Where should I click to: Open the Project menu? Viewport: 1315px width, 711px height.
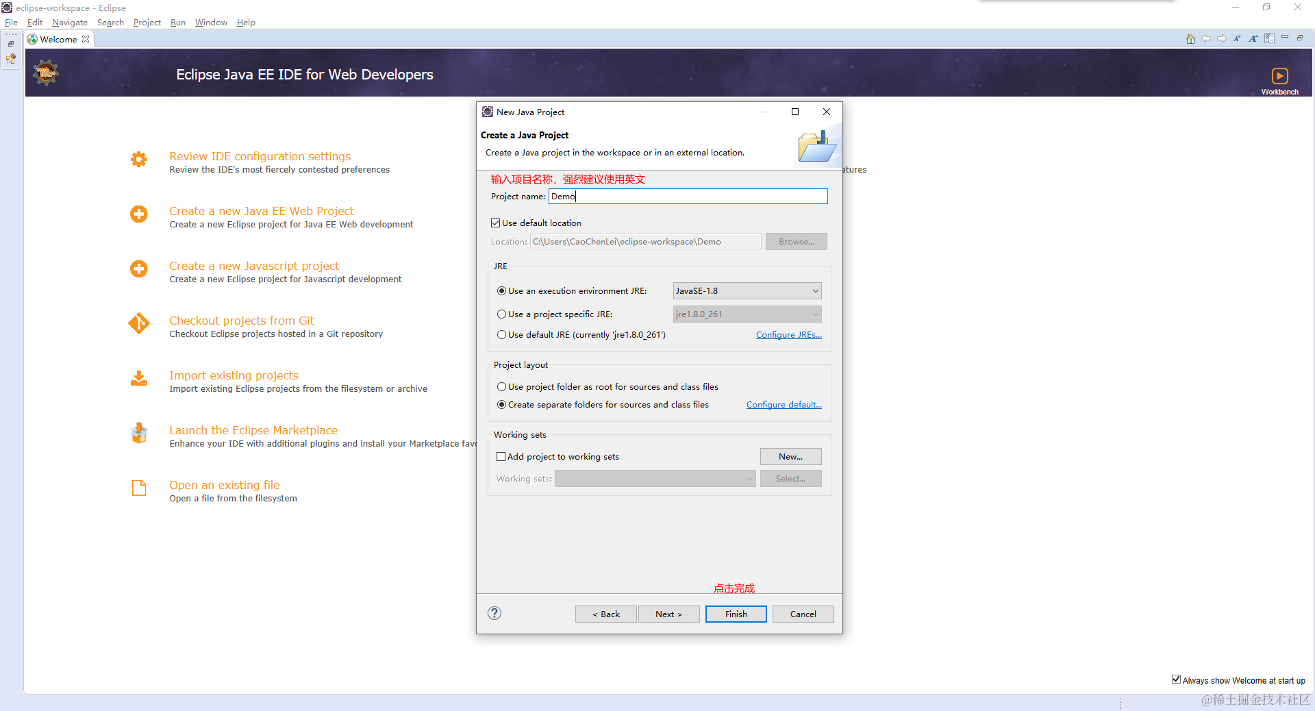point(147,22)
